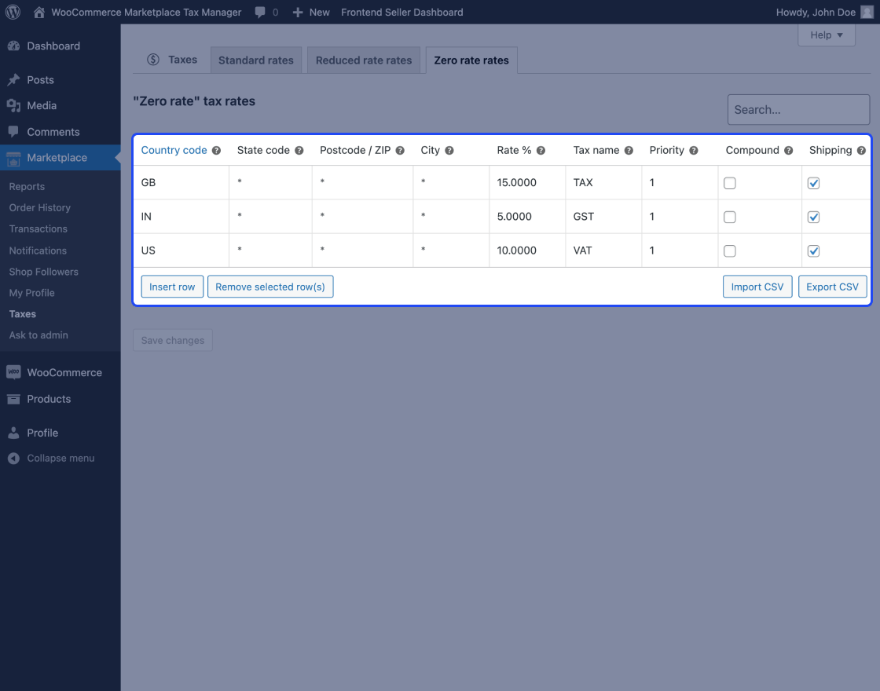Screen dimensions: 880x691
Task: Disable Shipping for the US tax rate
Action: (813, 250)
